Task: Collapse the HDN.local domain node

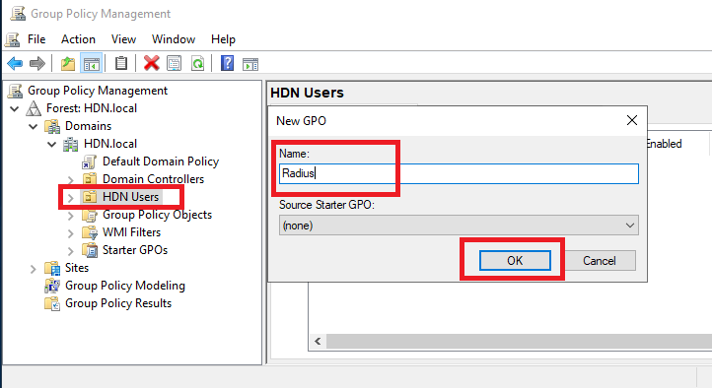Action: click(51, 145)
